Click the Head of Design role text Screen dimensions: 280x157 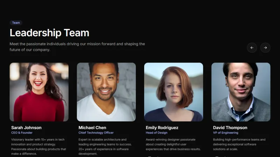tap(156, 133)
